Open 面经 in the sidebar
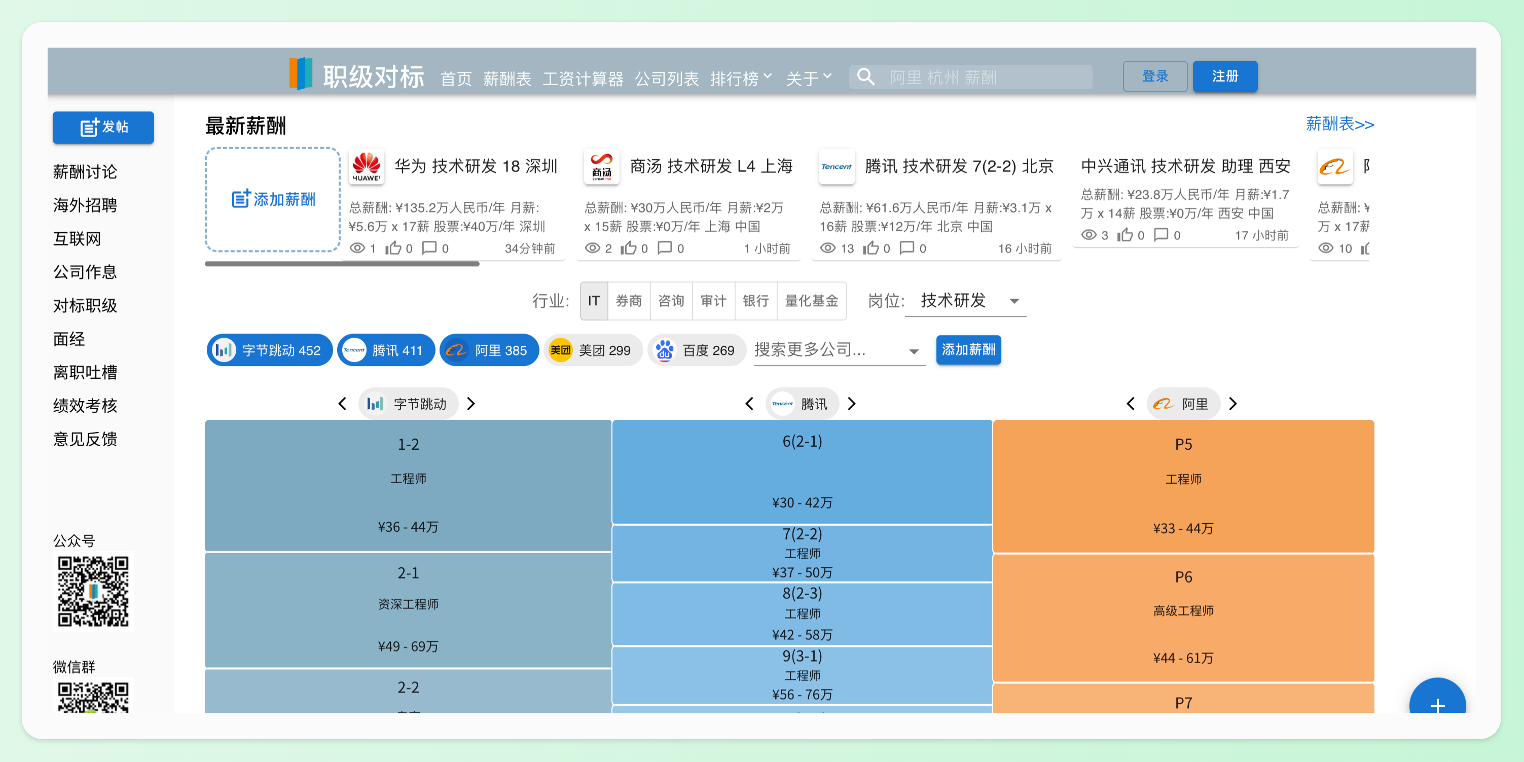Screen dimensions: 1524x762 (69, 338)
